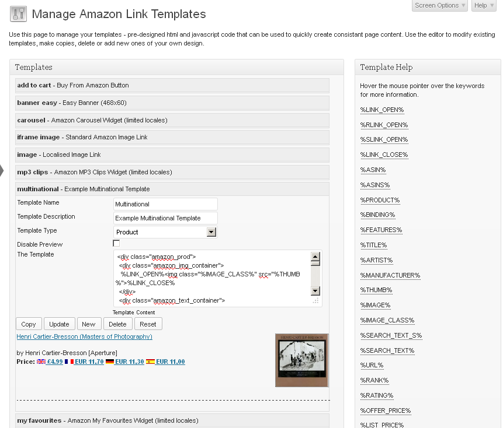Expand the mp3 clips template
This screenshot has width=503, height=428.
pyautogui.click(x=172, y=172)
